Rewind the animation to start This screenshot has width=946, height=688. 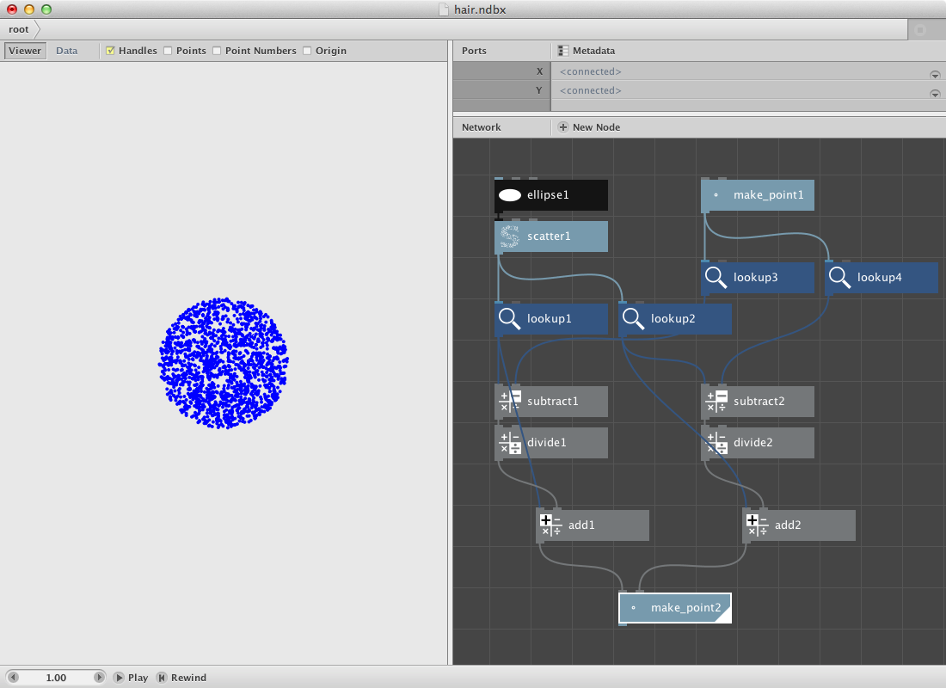(x=181, y=678)
